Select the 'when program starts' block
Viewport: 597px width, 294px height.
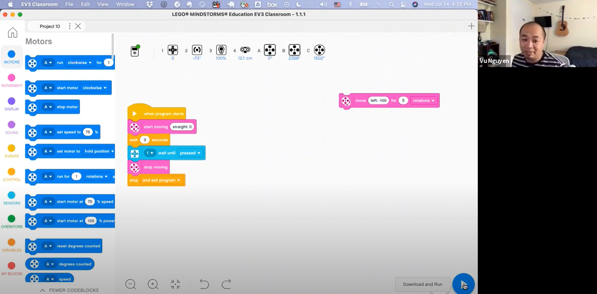coord(157,113)
